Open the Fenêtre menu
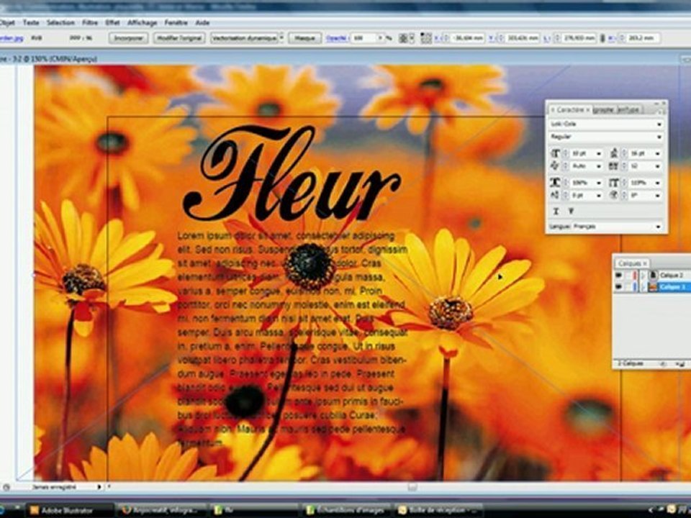 (176, 22)
